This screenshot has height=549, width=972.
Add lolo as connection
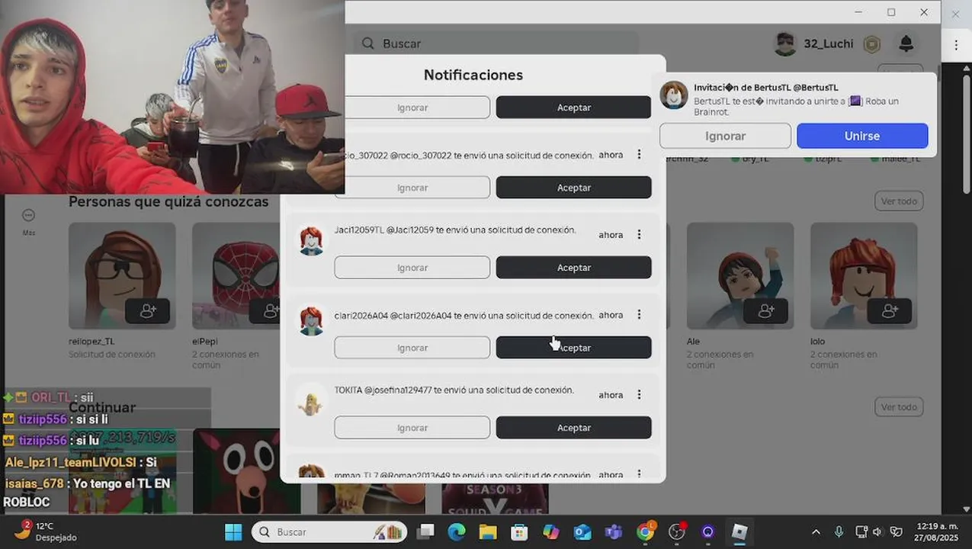tap(889, 311)
